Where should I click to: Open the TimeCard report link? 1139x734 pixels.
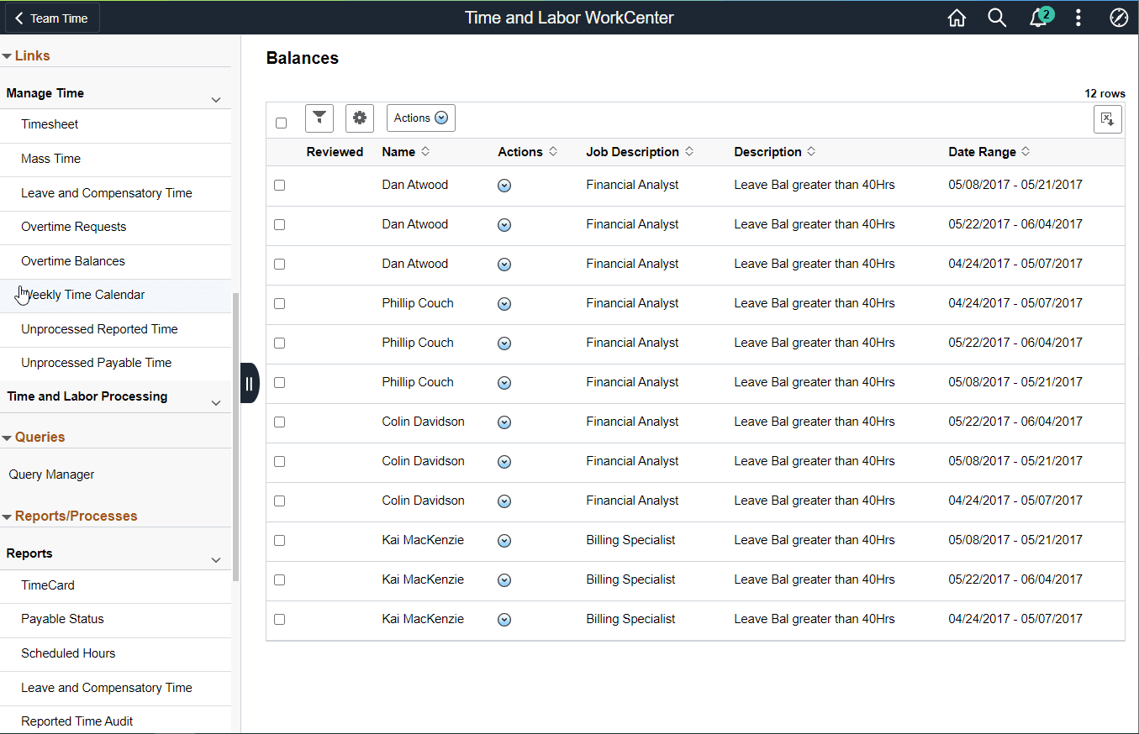(x=48, y=585)
